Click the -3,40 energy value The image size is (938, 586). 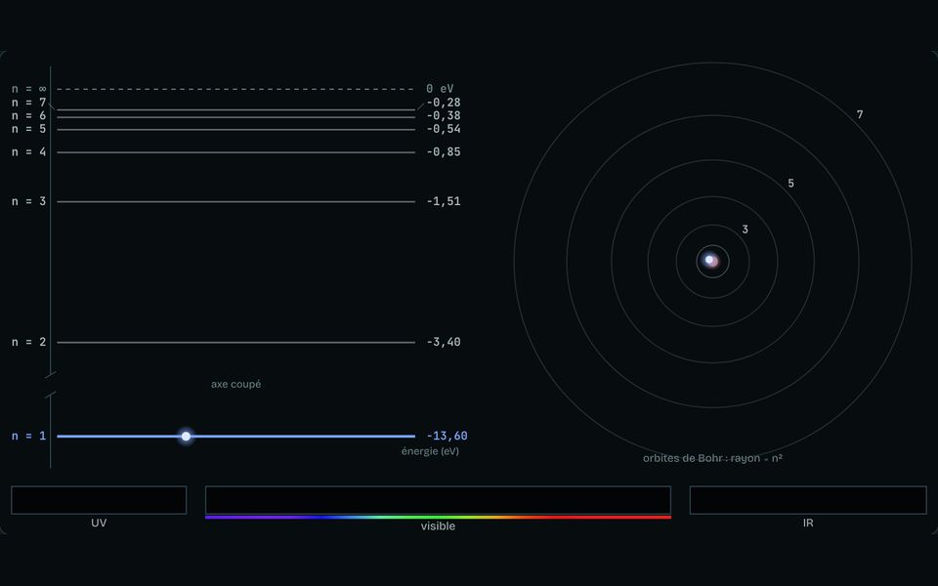(444, 342)
